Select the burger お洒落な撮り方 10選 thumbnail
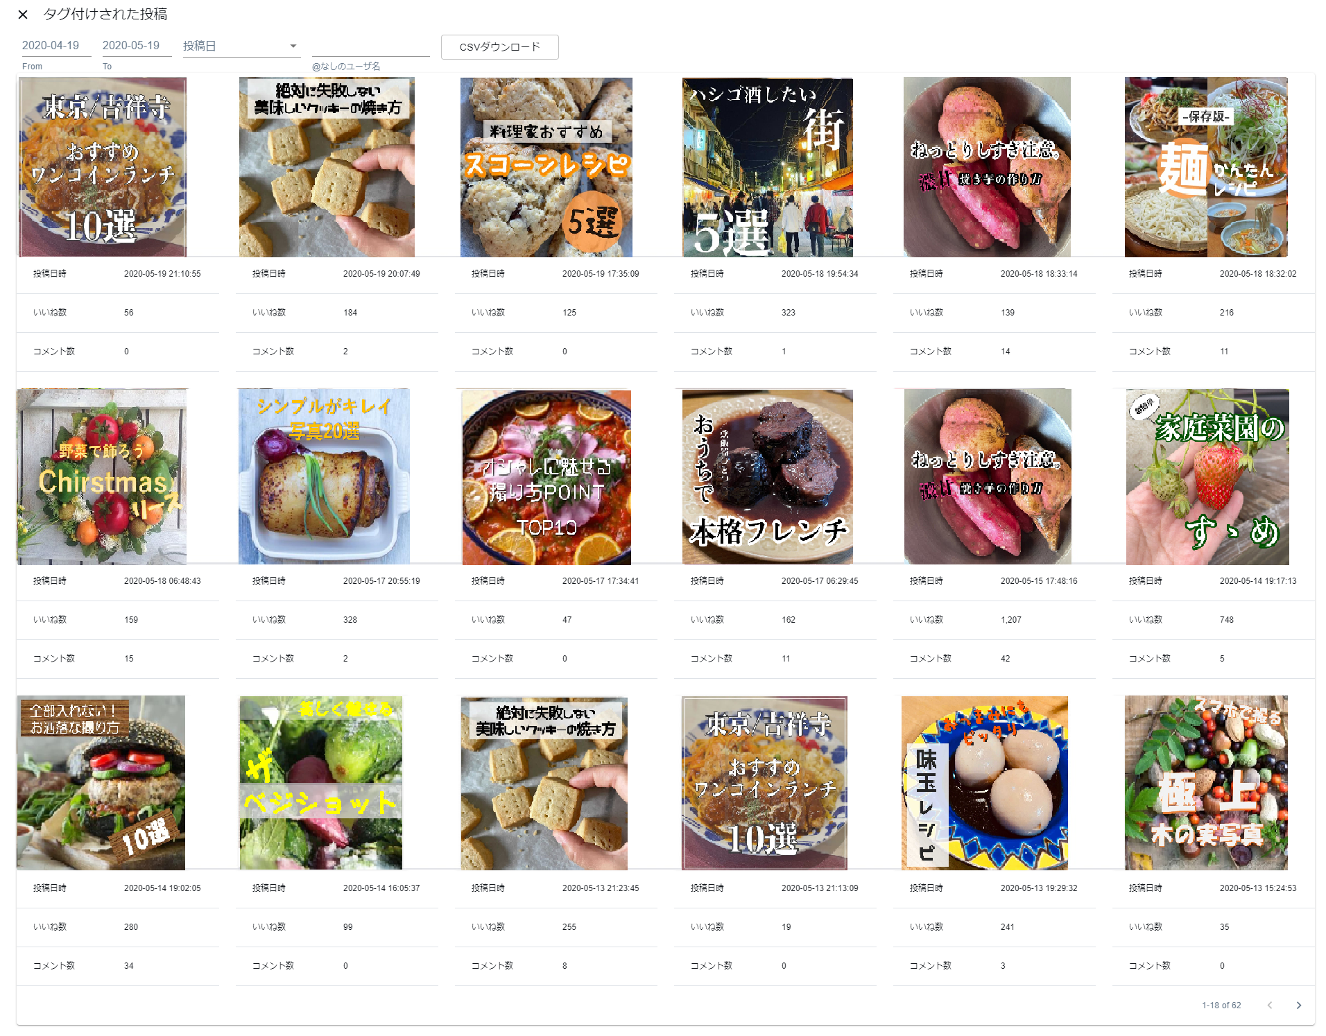 pyautogui.click(x=101, y=783)
